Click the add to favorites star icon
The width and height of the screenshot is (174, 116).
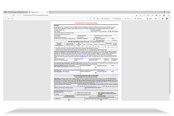(136, 15)
